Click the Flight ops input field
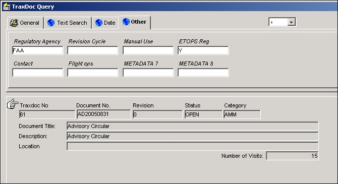The height and width of the screenshot is (184, 338). (93, 73)
